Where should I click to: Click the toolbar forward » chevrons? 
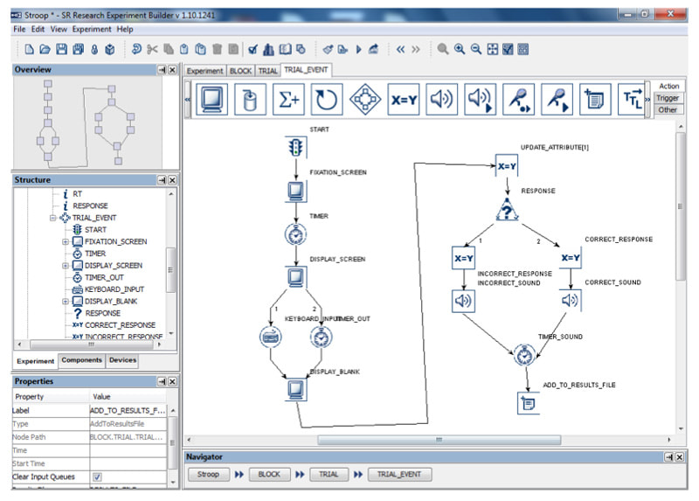tap(416, 49)
